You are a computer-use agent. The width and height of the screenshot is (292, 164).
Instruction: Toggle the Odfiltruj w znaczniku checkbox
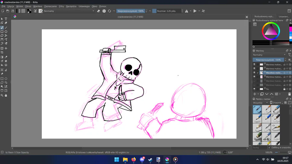click(269, 147)
